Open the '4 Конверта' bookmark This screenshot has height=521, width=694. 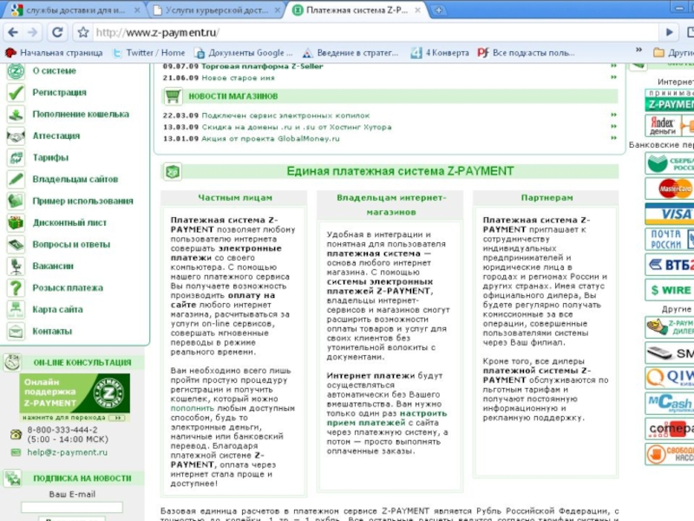(x=440, y=53)
